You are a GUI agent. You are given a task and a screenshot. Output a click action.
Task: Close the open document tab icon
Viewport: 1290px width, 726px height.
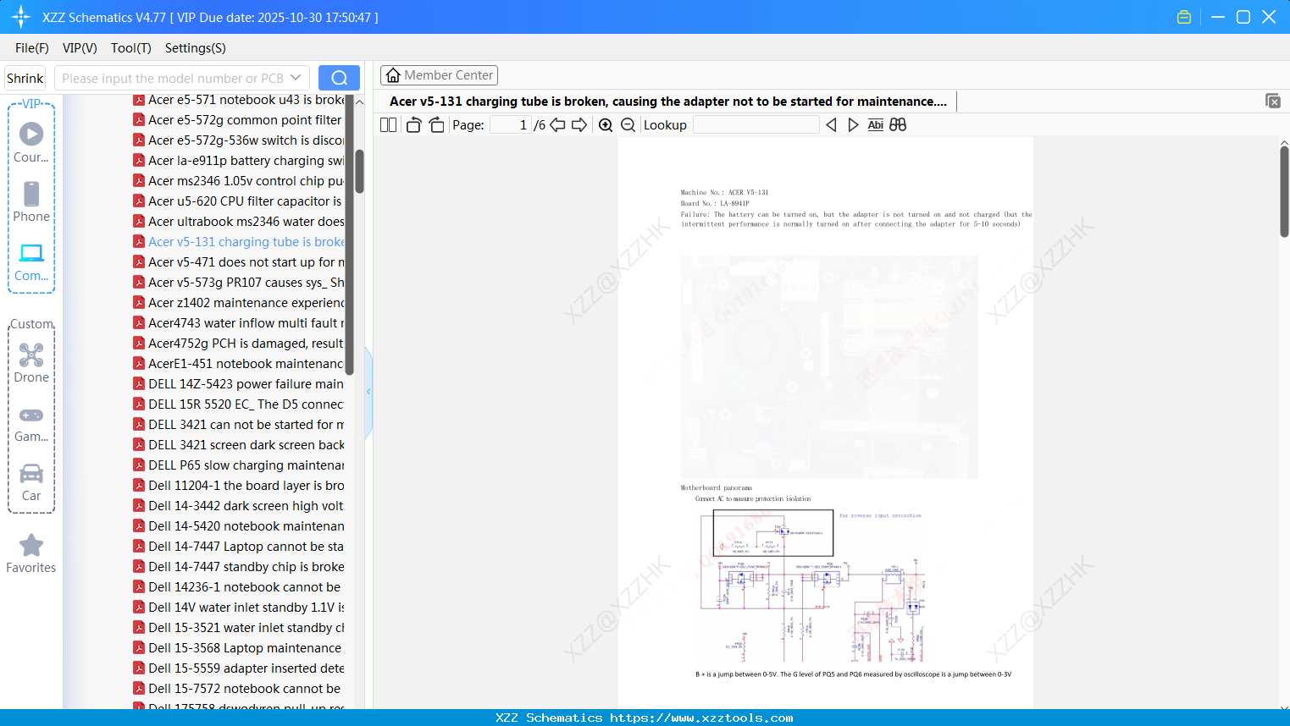[1273, 101]
